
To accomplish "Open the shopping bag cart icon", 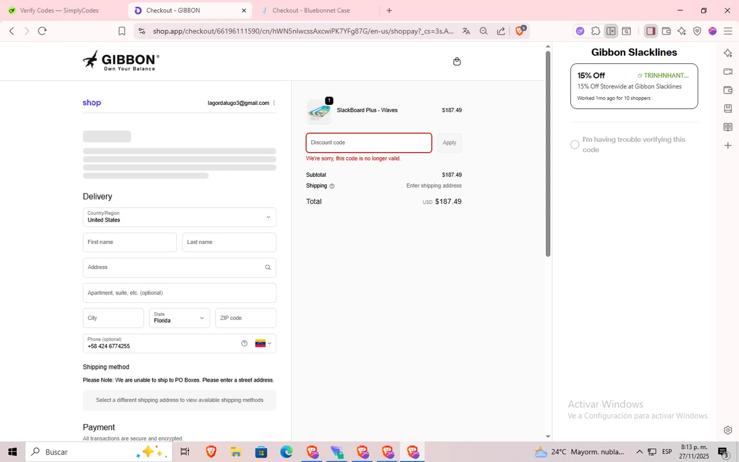I will [x=457, y=62].
